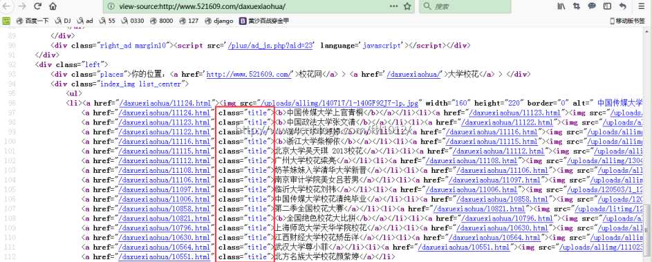Open the 1-140GF92J7-lp.jpg image source link
The height and width of the screenshot is (262, 652).
[339, 103]
